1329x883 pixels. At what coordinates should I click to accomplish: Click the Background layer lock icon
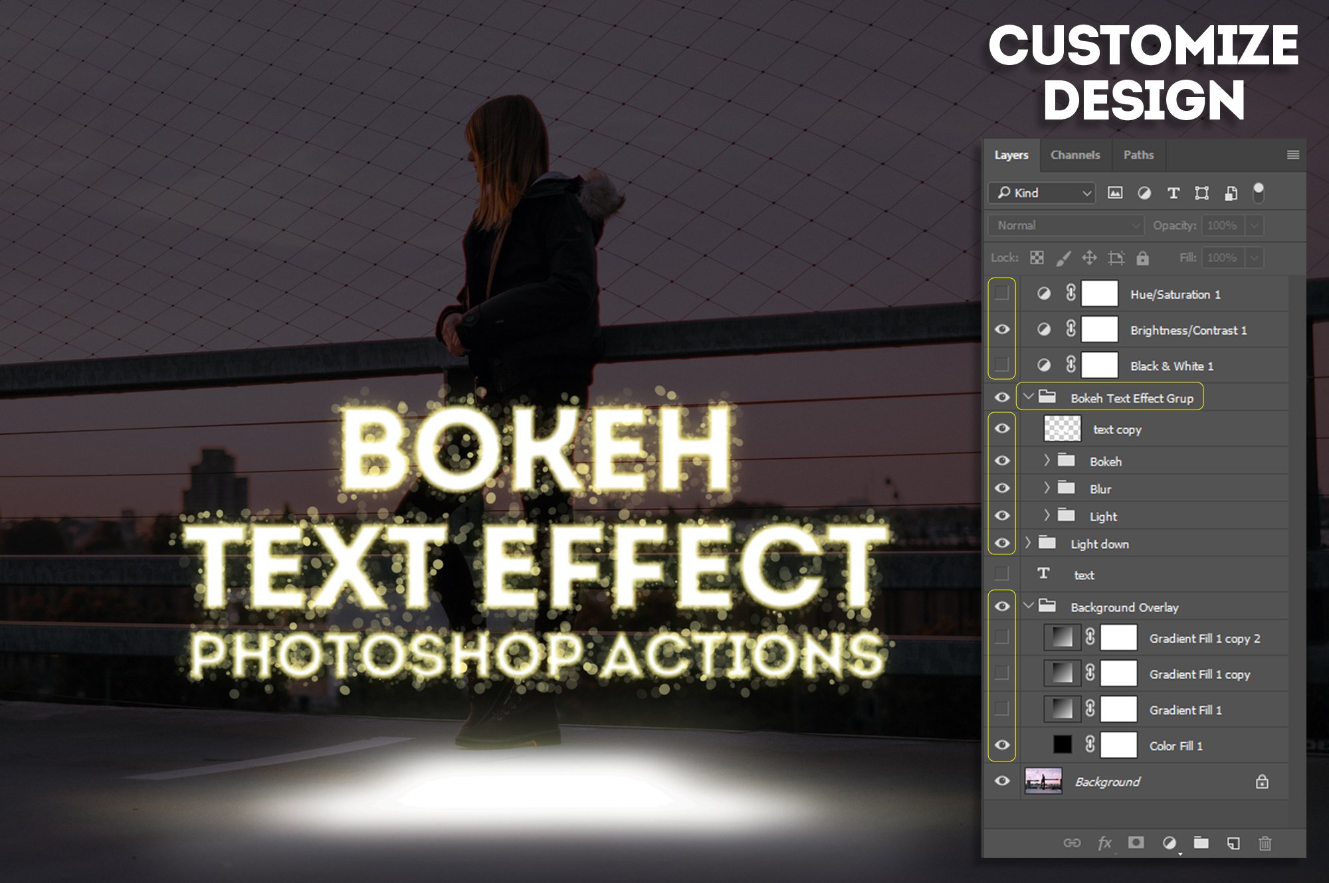1262,781
